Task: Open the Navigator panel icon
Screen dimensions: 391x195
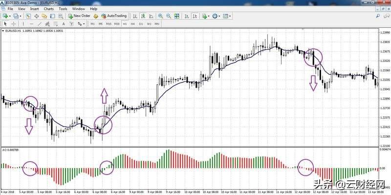Action: pos(44,16)
